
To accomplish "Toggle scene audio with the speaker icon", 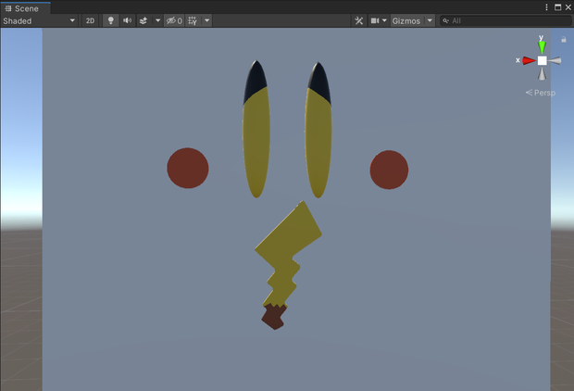I will click(127, 21).
